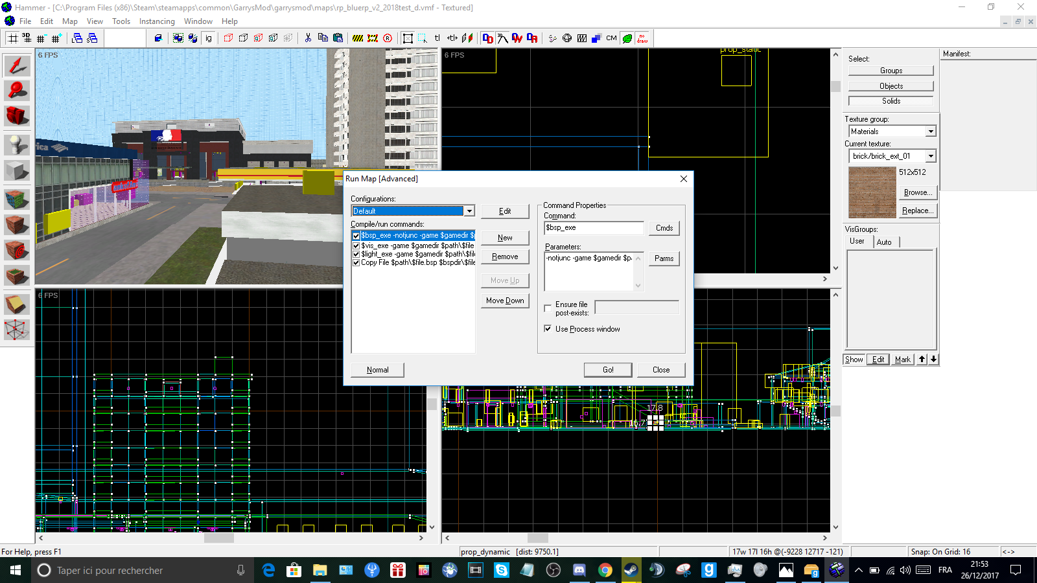Viewport: 1037px width, 583px height.
Task: Click the brick texture preview thumbnail
Action: 872,192
